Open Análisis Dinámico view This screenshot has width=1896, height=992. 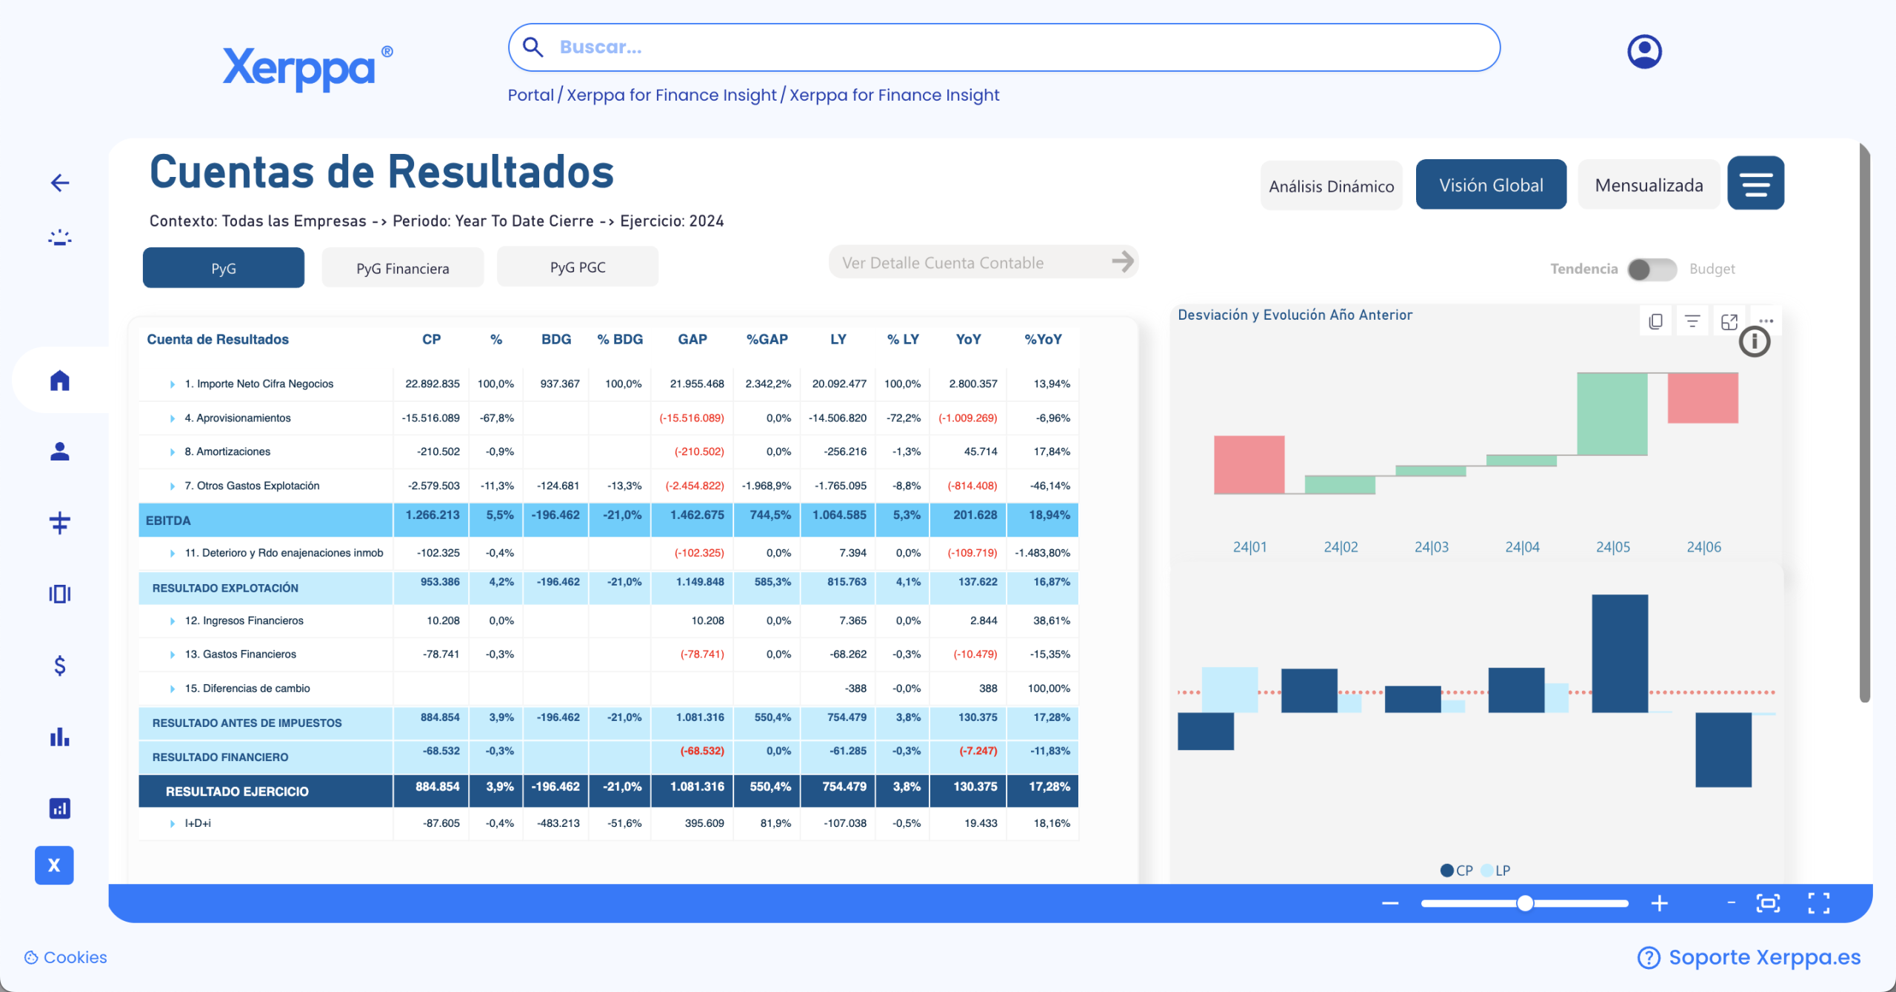(1331, 186)
